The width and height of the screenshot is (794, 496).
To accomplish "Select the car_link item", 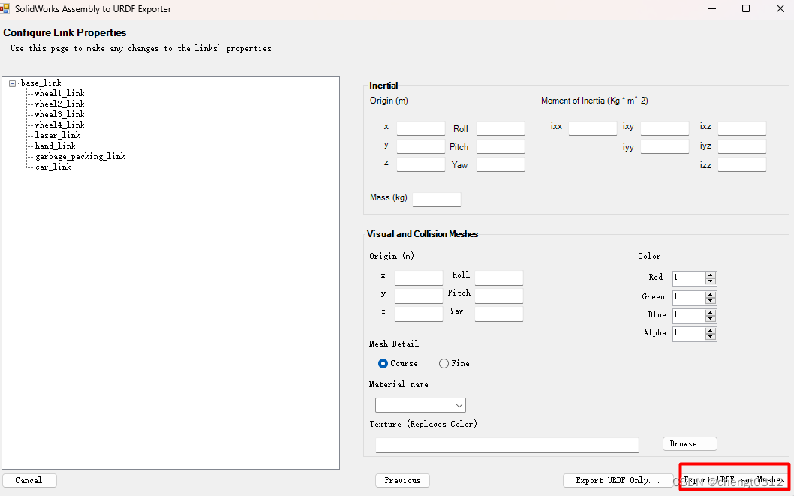I will [51, 167].
